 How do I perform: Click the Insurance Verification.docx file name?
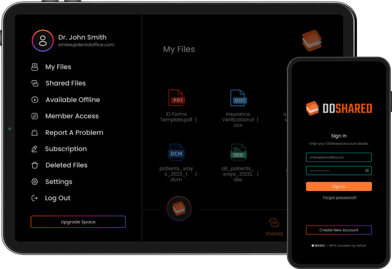pyautogui.click(x=238, y=120)
